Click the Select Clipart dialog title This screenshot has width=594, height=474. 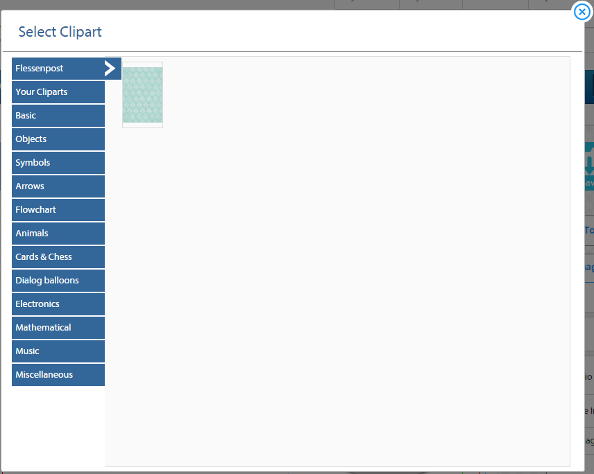point(60,32)
